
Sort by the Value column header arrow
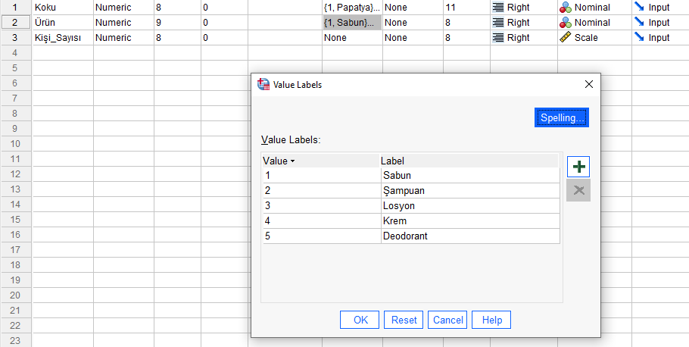[293, 161]
